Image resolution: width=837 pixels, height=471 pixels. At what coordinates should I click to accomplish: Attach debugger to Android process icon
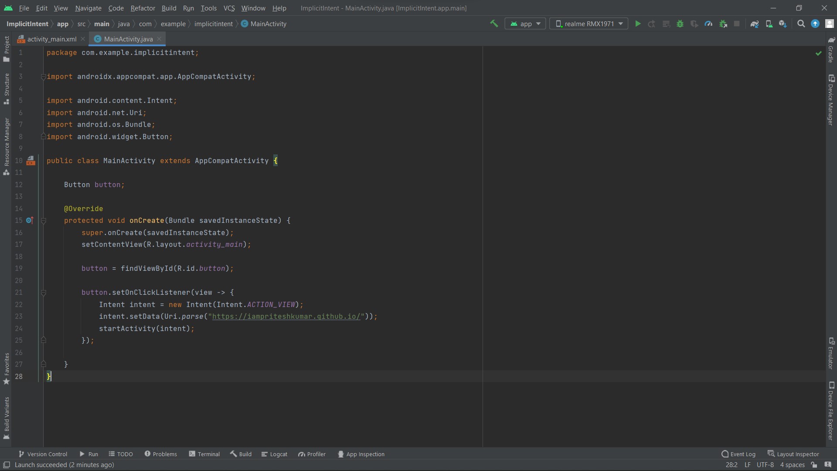tap(723, 24)
